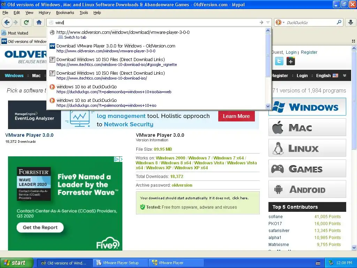Open the View menu
The height and width of the screenshot is (268, 357).
coord(29,13)
